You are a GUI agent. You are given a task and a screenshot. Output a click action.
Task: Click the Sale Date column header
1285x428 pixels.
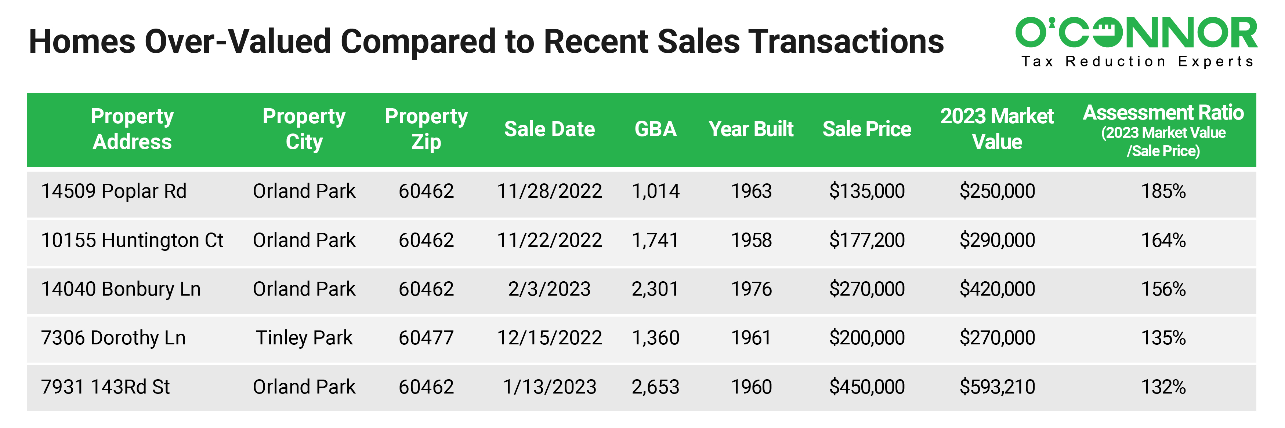549,129
